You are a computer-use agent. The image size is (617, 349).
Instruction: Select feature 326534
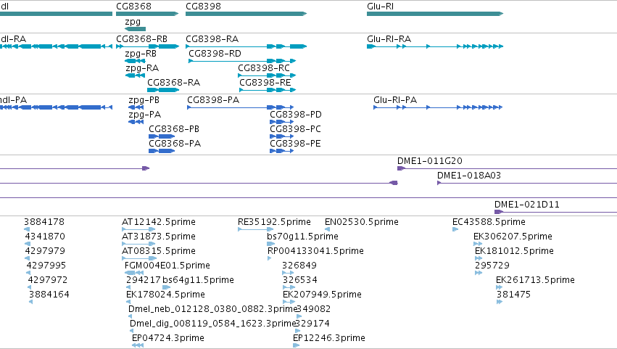tap(300, 281)
